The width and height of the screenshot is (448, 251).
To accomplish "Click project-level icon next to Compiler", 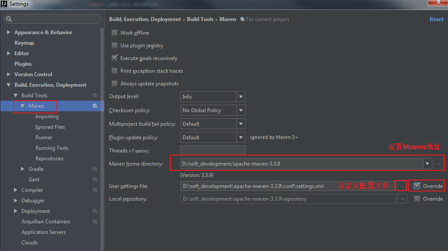I will 95,190.
